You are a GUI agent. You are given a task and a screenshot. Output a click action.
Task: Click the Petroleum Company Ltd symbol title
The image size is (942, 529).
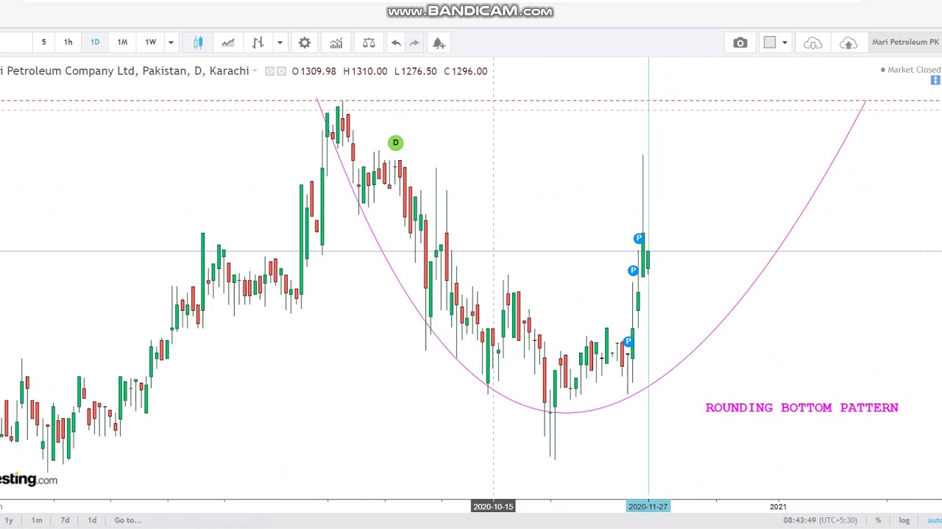tap(124, 71)
